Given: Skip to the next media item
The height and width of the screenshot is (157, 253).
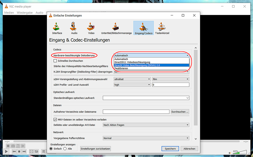Looking at the screenshot, I should point(24,151).
